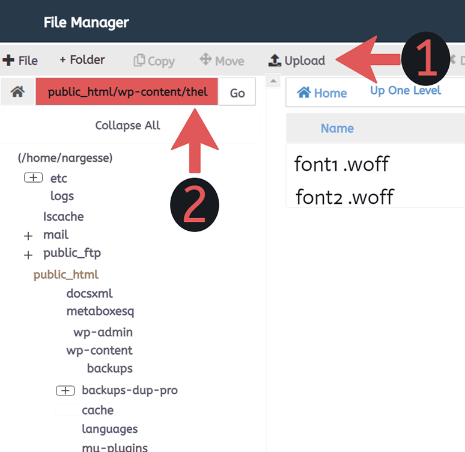Sort files by Name column header
The height and width of the screenshot is (452, 465).
[337, 129]
